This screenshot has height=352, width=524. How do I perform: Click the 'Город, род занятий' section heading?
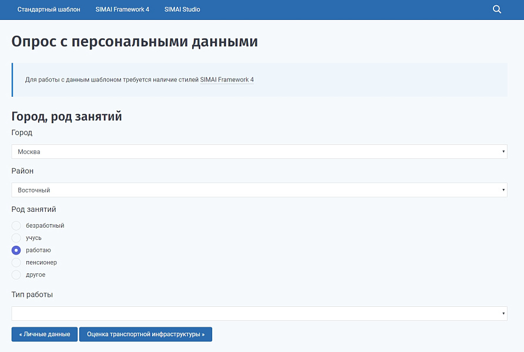pyautogui.click(x=66, y=116)
